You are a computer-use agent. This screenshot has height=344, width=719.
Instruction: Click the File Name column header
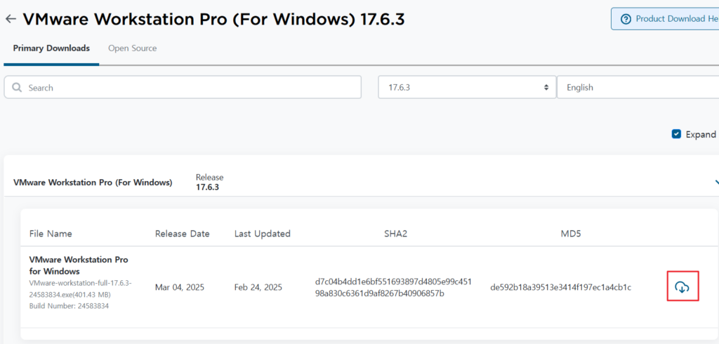[51, 234]
